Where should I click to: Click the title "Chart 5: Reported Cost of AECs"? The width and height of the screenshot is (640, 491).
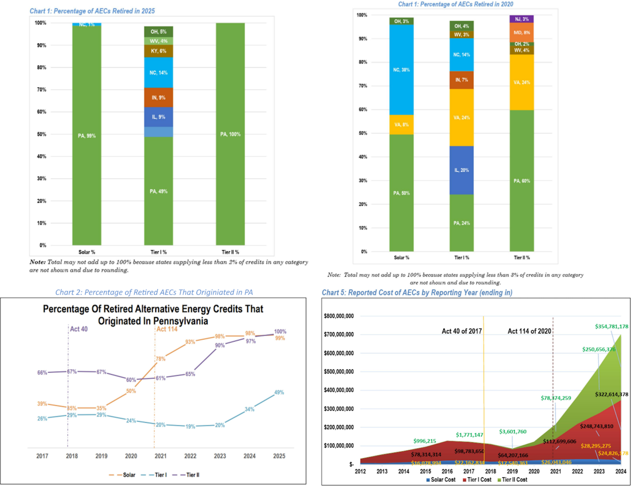coord(417,293)
